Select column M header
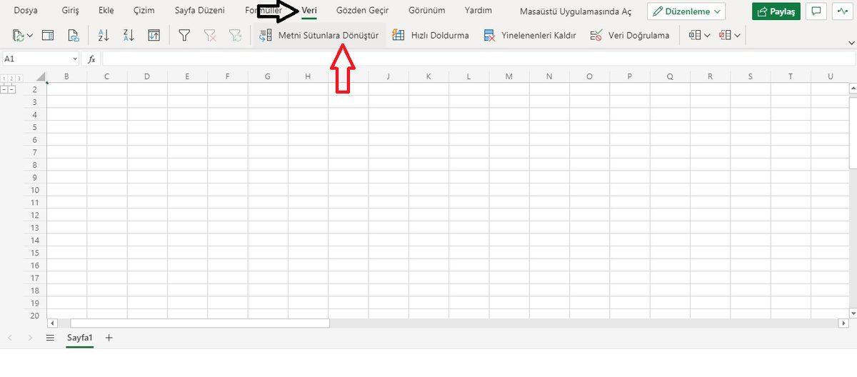This screenshot has height=377, width=857. click(x=508, y=76)
